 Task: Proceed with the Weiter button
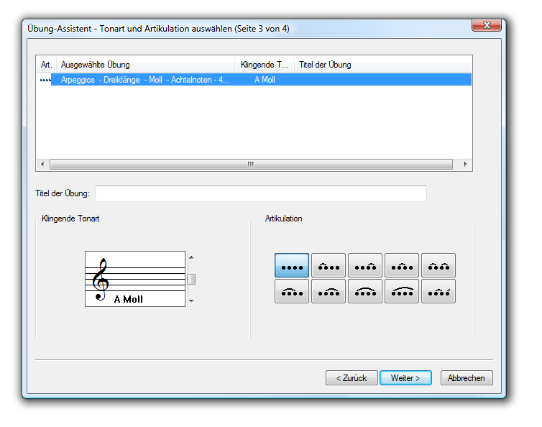point(405,378)
